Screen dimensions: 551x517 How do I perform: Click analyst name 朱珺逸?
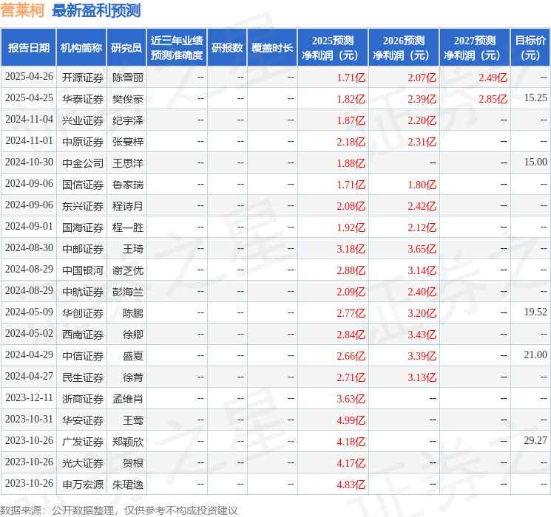tap(127, 485)
